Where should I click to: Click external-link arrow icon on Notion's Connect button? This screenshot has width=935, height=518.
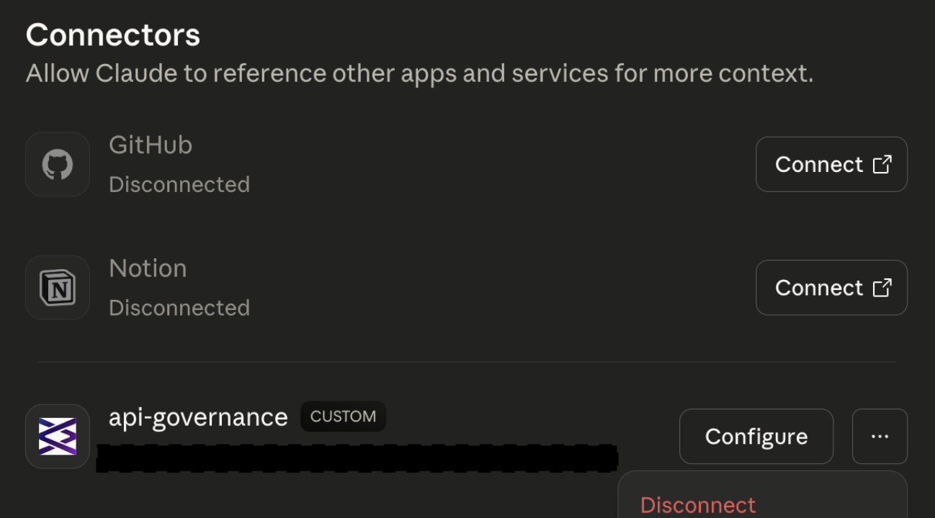point(882,288)
